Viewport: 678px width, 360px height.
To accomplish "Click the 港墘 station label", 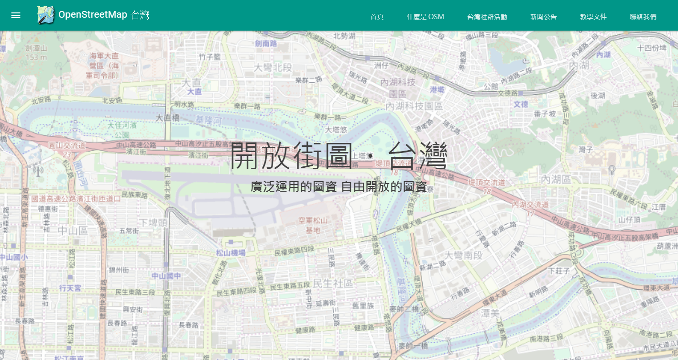I will (437, 89).
